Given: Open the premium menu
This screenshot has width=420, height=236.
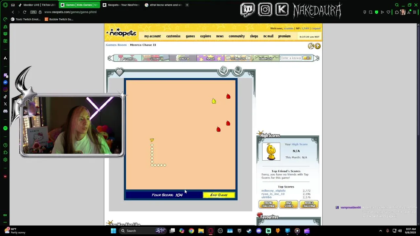Looking at the screenshot, I should tap(284, 36).
